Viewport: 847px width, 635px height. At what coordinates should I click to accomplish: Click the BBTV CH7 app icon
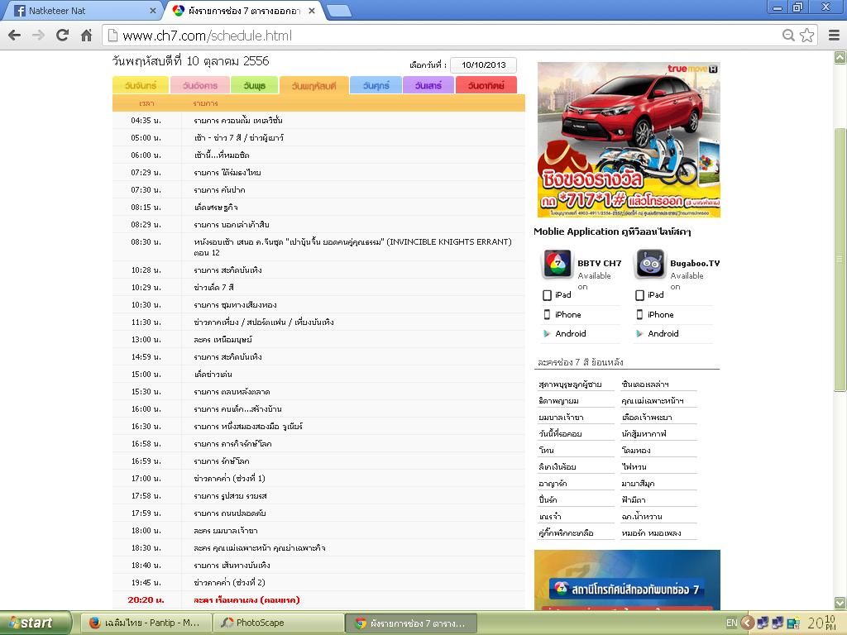click(557, 264)
